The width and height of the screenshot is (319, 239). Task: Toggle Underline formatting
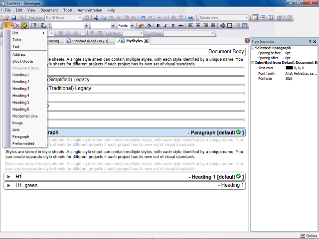(173, 25)
